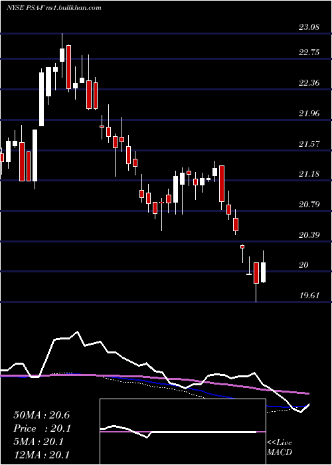The height and width of the screenshot is (465, 332).
Task: Select the 23.08 price axis label
Action: pyautogui.click(x=309, y=27)
